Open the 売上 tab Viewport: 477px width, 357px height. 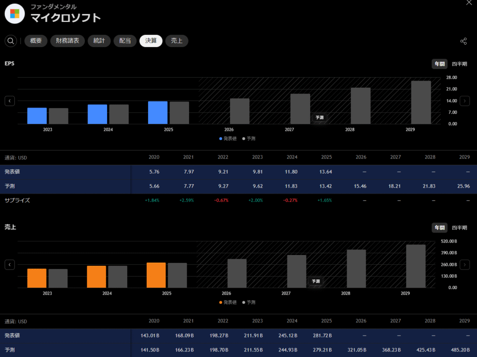(x=177, y=41)
